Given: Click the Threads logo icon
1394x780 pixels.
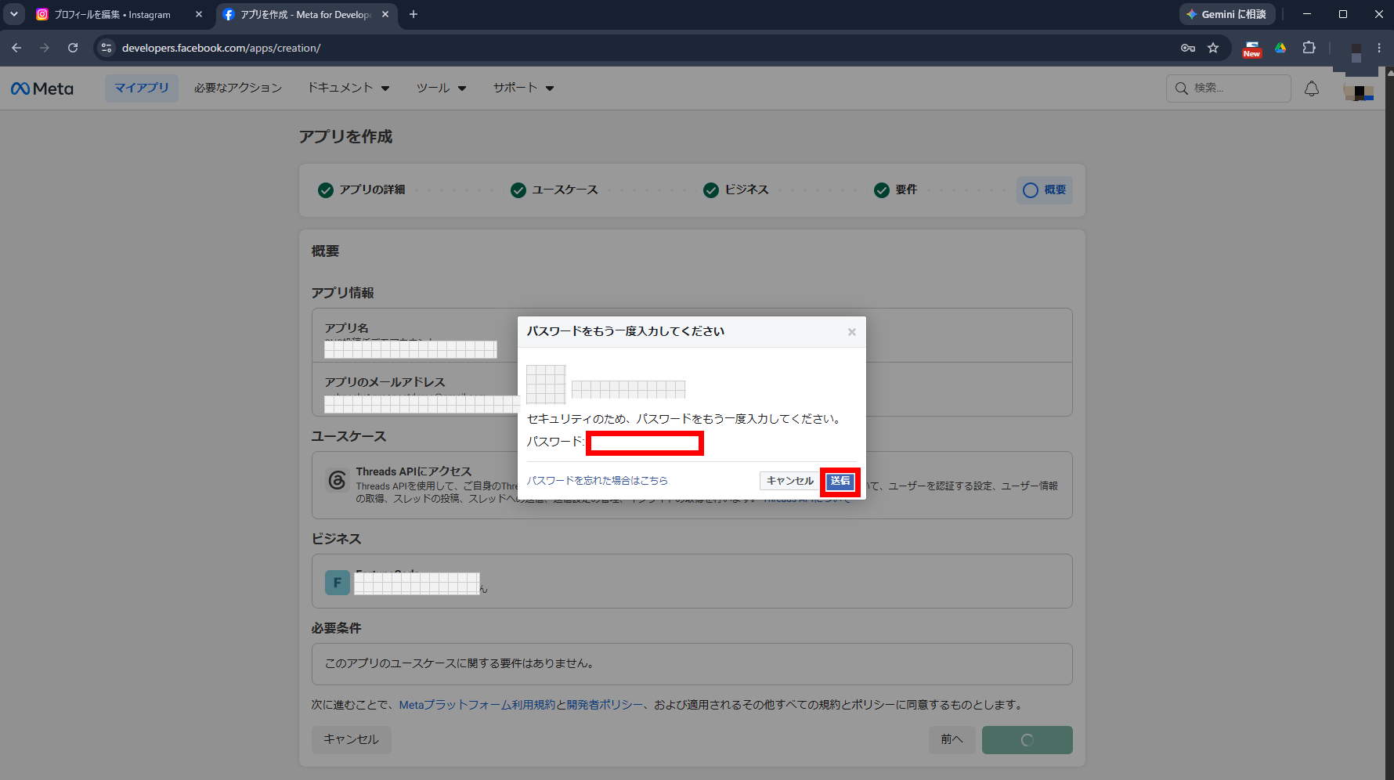Looking at the screenshot, I should coord(337,480).
